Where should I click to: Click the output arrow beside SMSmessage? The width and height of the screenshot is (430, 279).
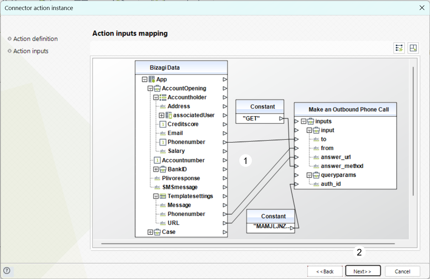225,187
